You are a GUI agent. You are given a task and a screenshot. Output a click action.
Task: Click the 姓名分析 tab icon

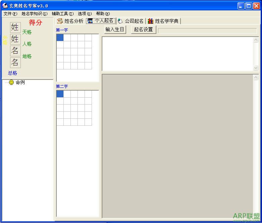[x=60, y=21]
